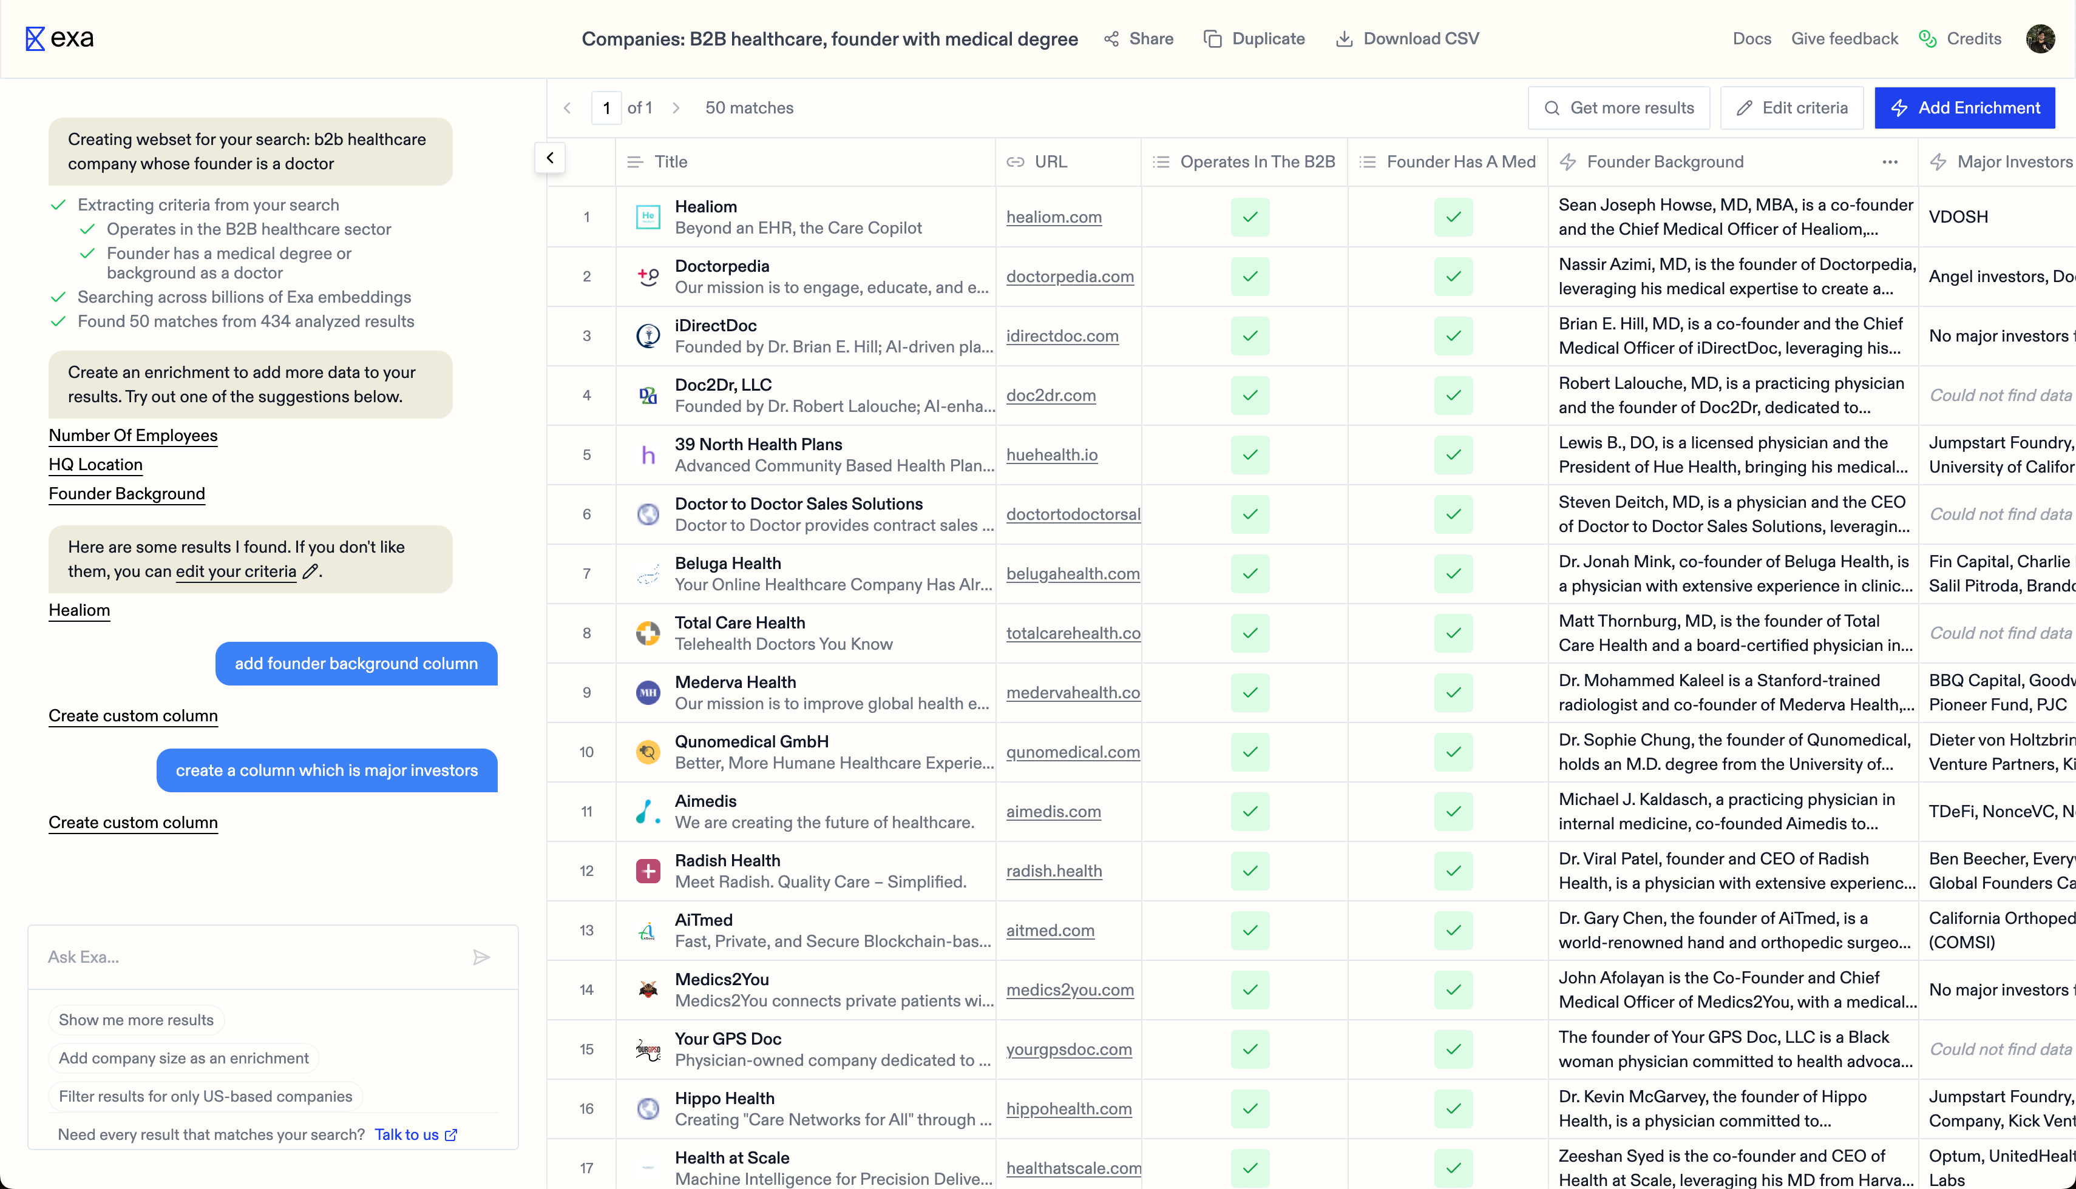Click the pencil icon beside edit your criteria

[310, 571]
